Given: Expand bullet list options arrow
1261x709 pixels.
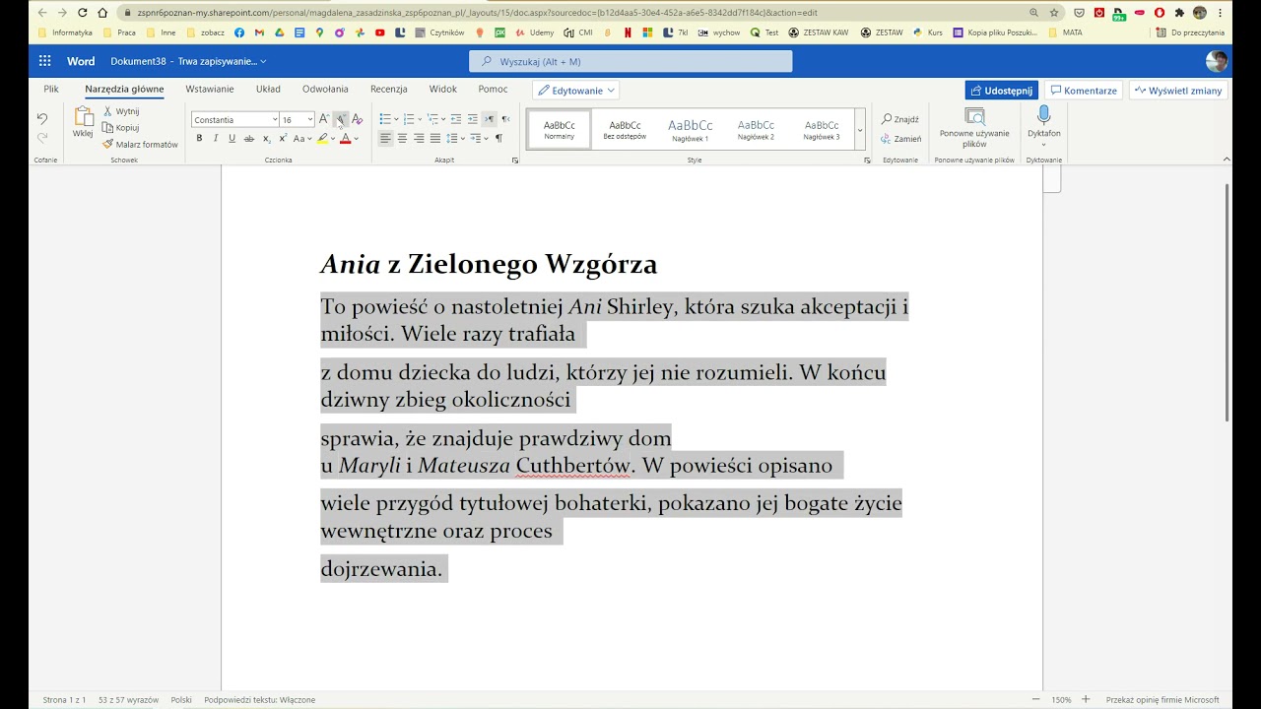Looking at the screenshot, I should tap(396, 119).
